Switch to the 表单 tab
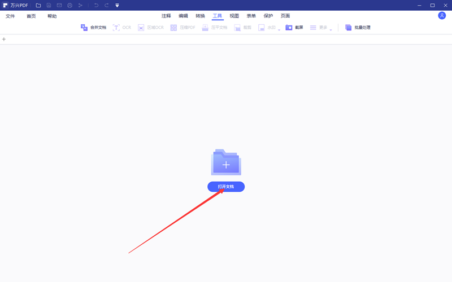The image size is (452, 282). pos(251,16)
